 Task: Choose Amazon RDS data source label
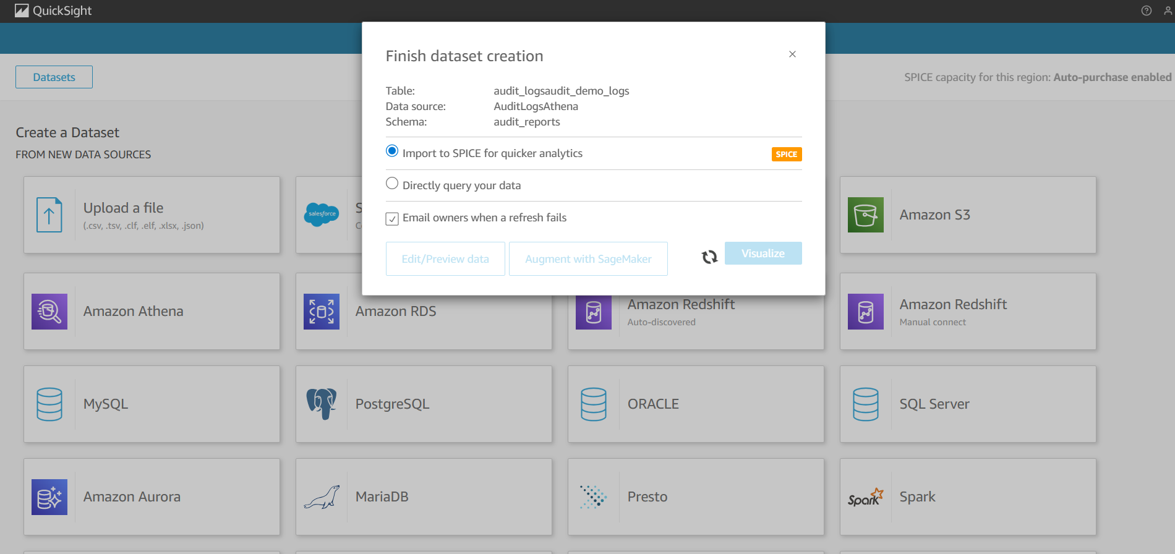pyautogui.click(x=396, y=311)
